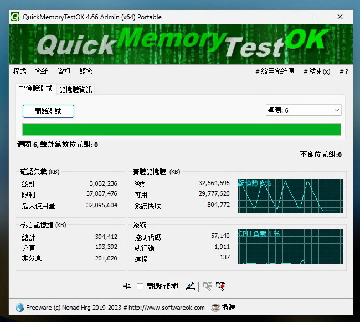Click the pushpin always-on-top icon

[x=127, y=286]
